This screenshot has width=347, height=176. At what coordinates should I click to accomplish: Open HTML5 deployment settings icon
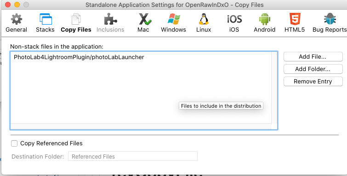click(x=295, y=19)
